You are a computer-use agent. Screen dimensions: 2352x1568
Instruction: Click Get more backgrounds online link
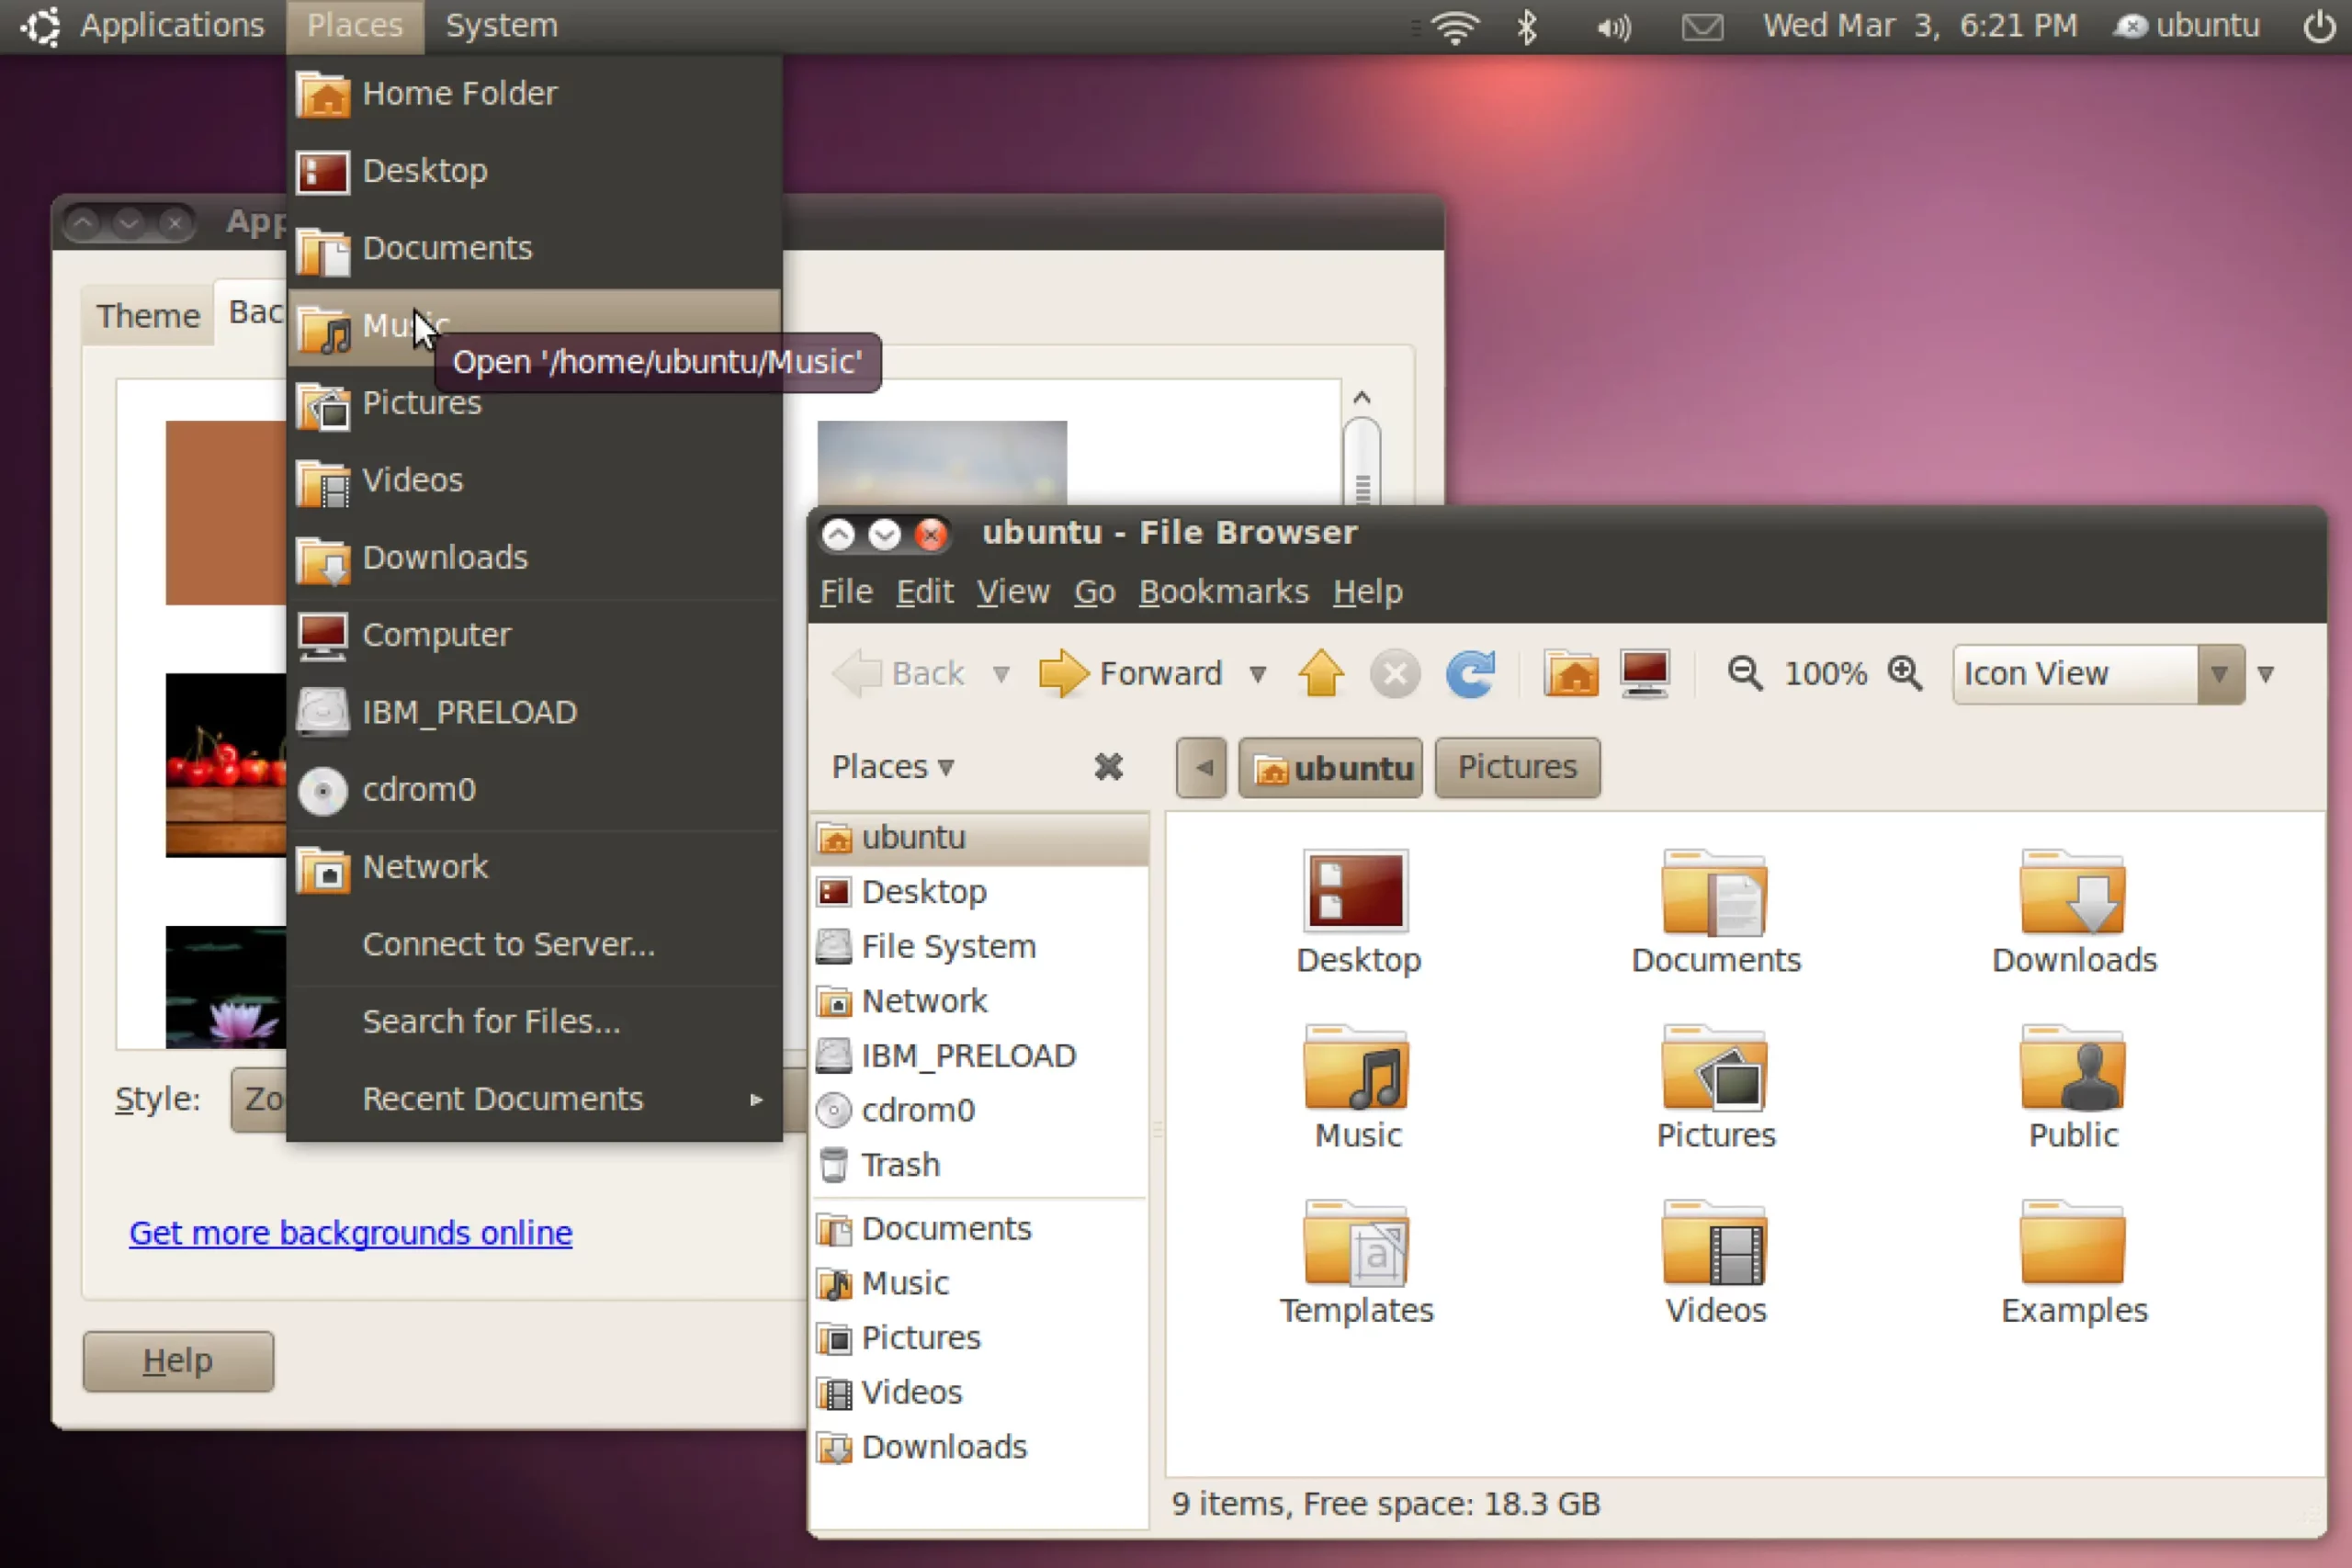(x=350, y=1233)
